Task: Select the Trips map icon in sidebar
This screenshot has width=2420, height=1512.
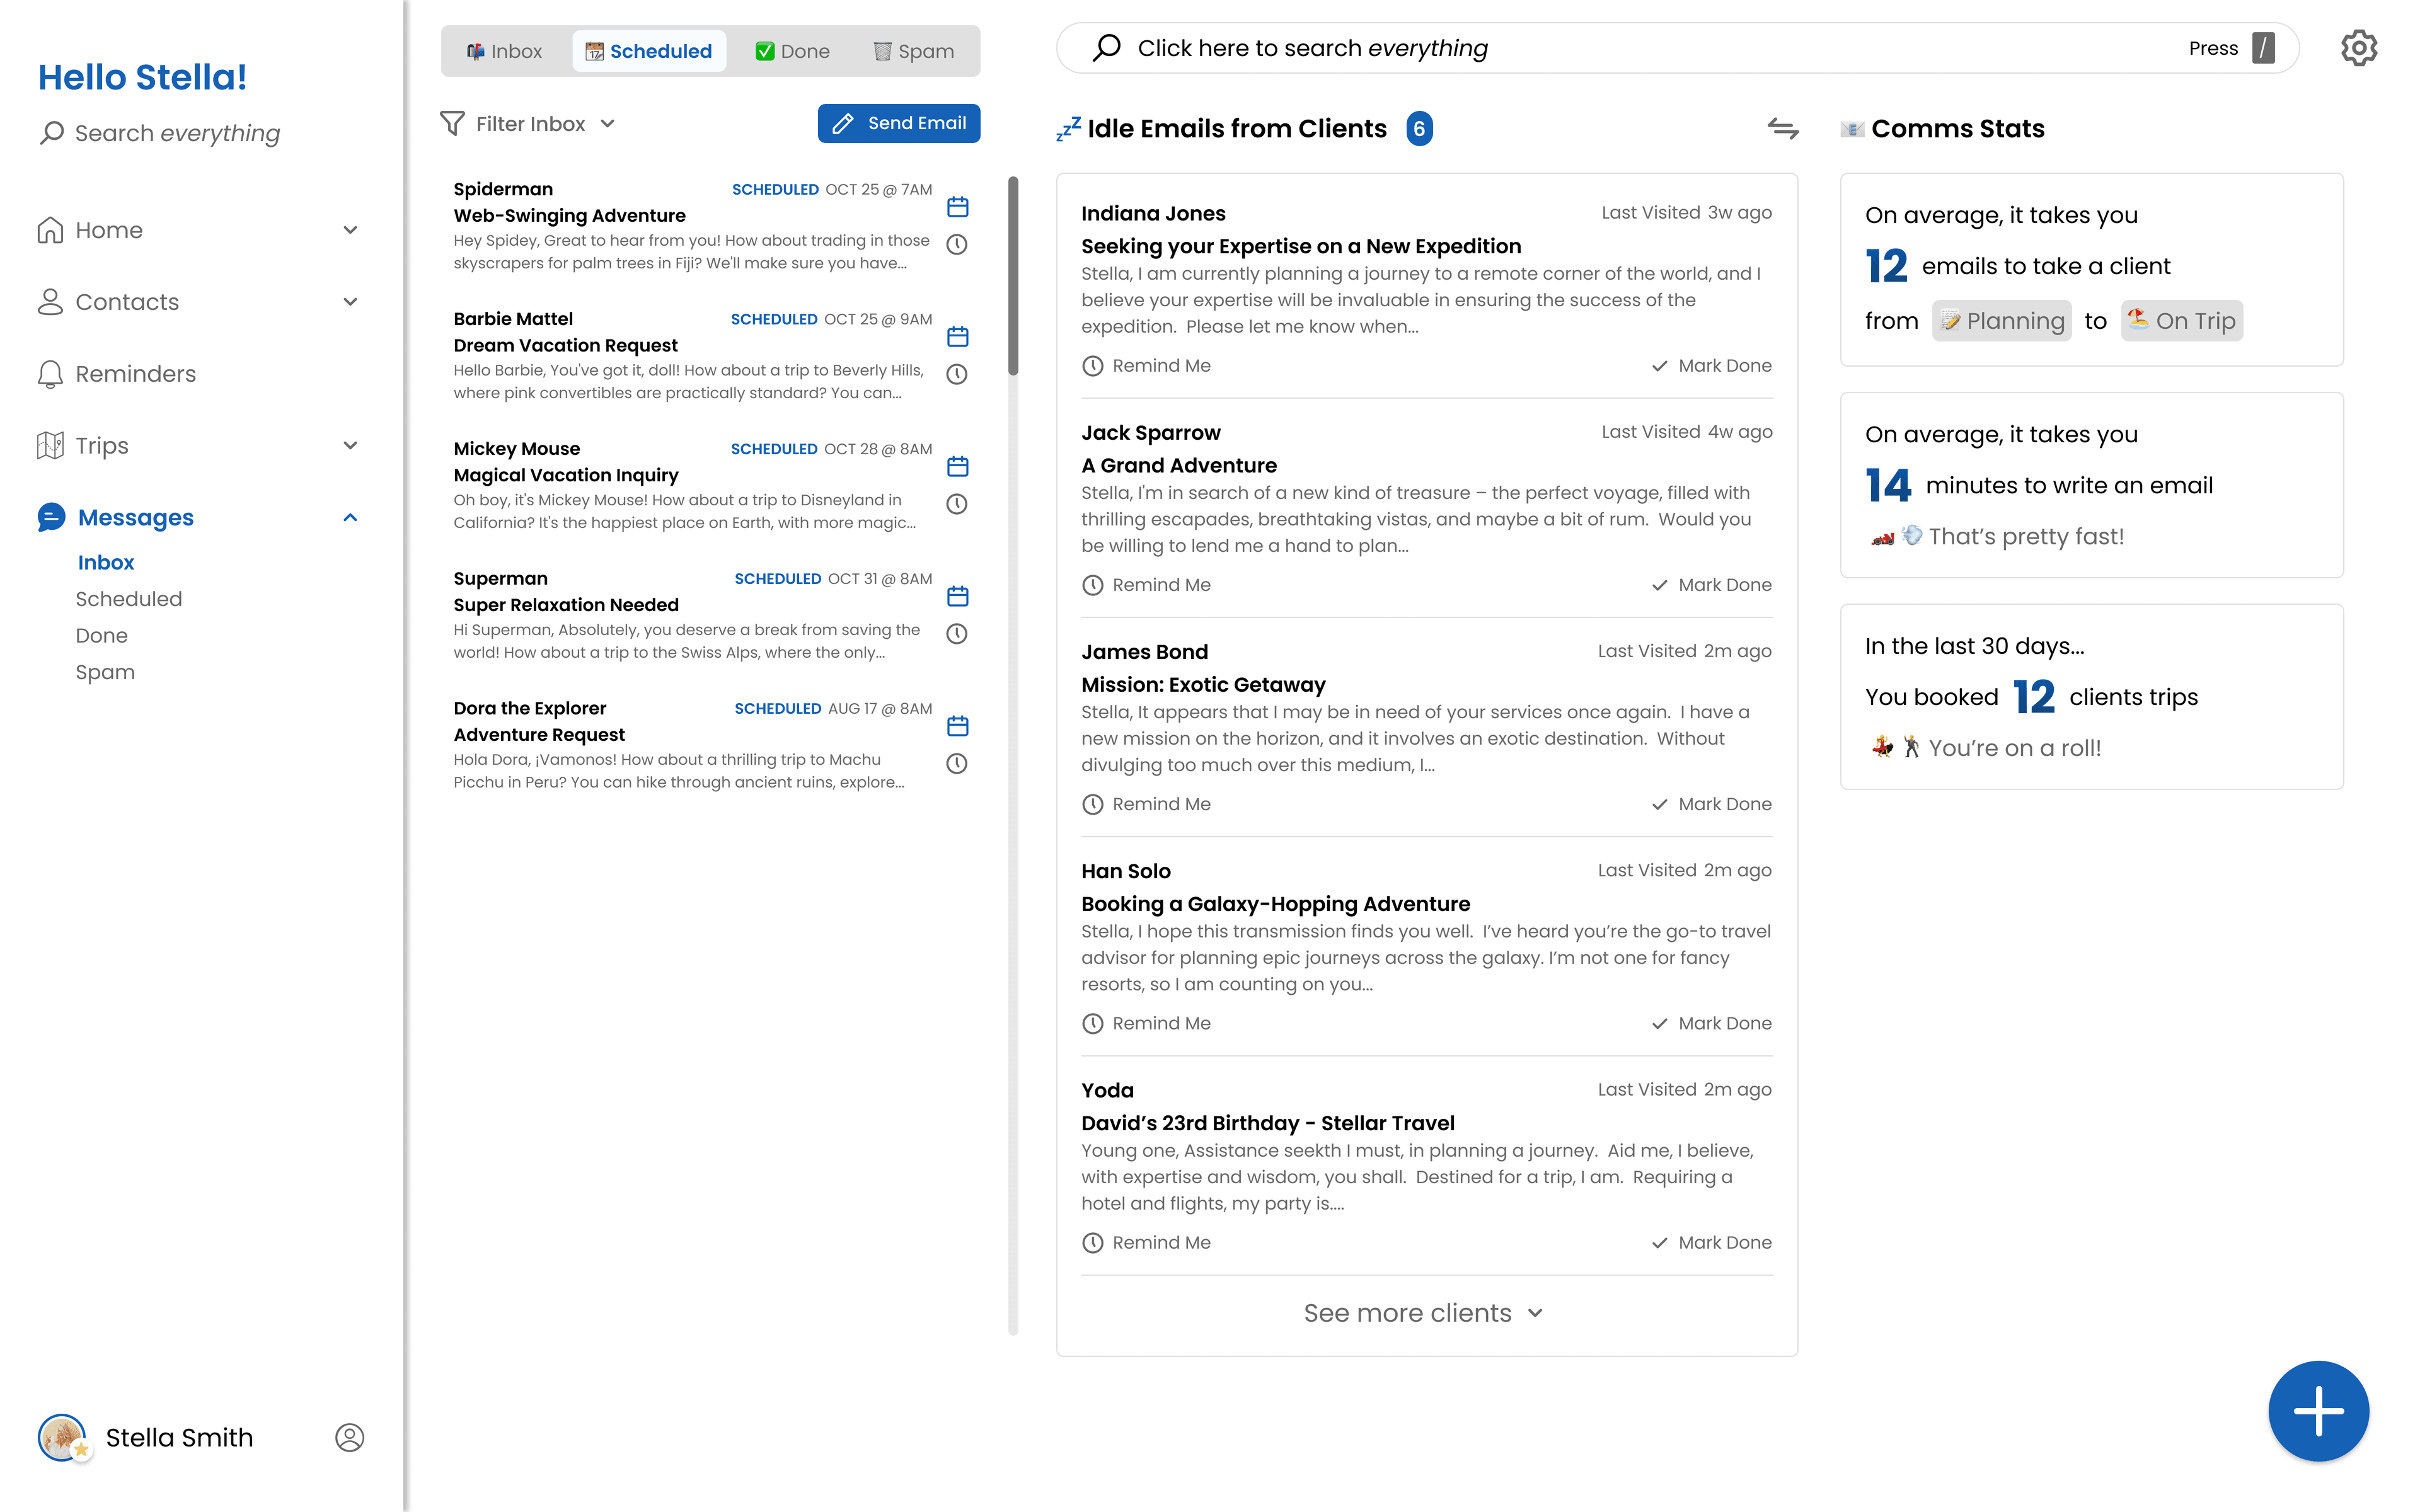Action: click(49, 444)
